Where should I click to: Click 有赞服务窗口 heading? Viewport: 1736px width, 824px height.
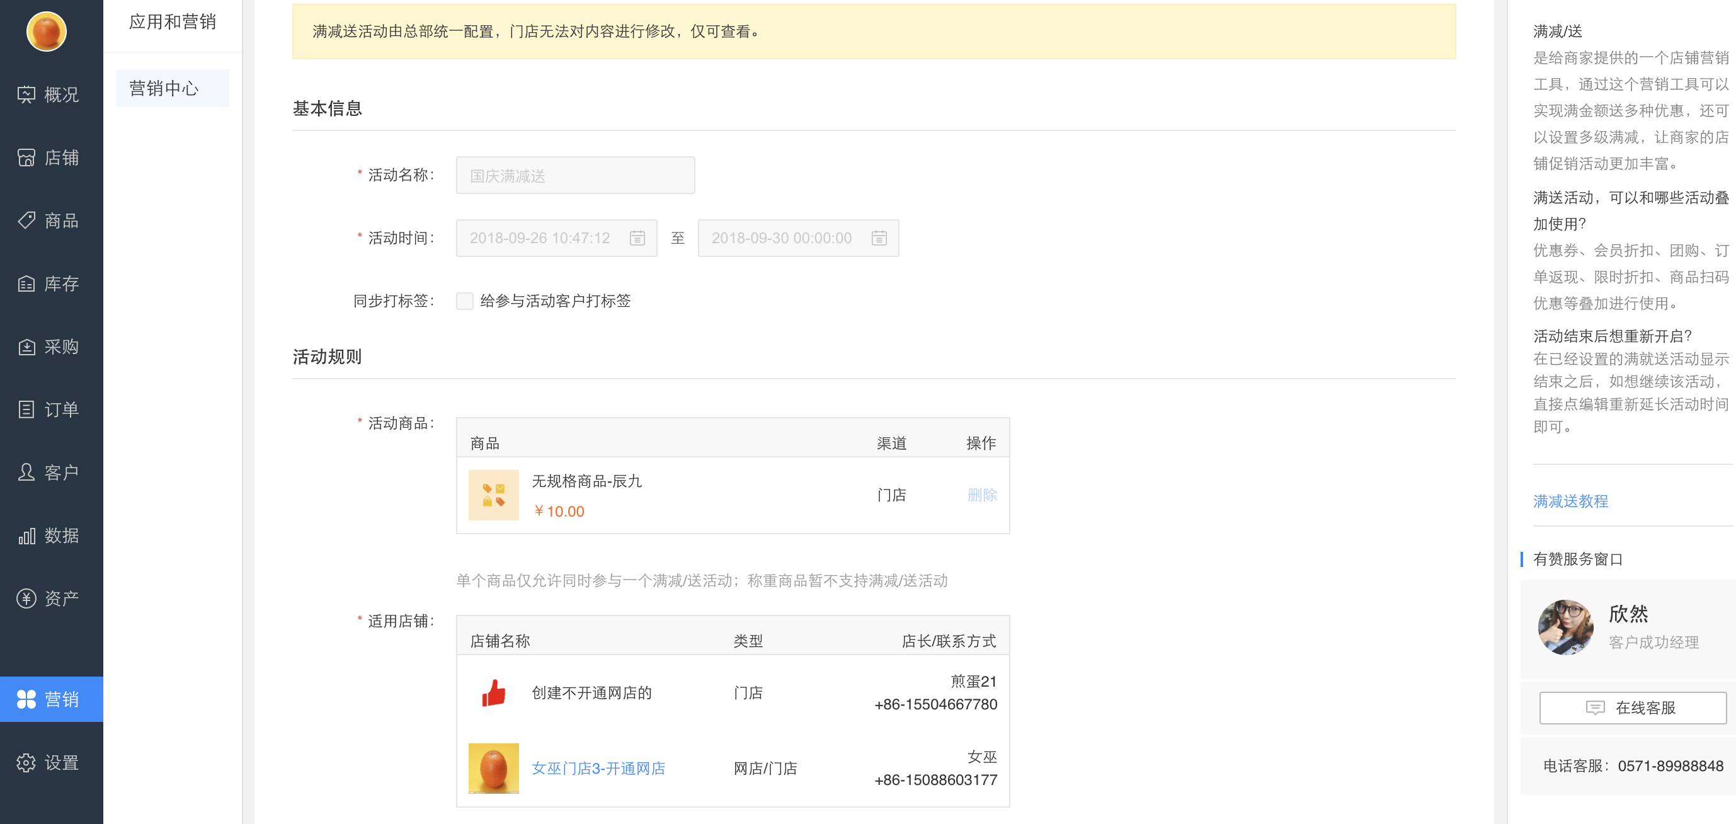tap(1577, 559)
